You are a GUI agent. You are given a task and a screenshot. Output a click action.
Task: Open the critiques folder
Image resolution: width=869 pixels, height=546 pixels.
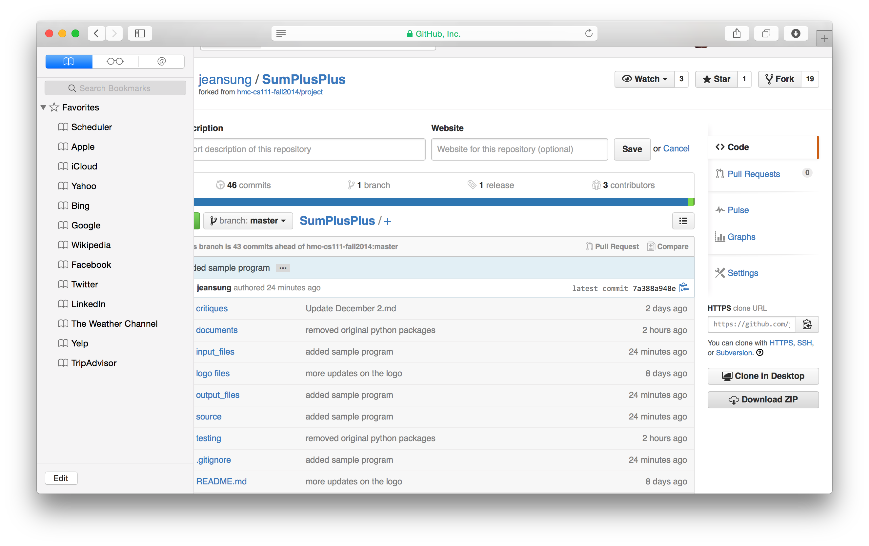pyautogui.click(x=212, y=308)
